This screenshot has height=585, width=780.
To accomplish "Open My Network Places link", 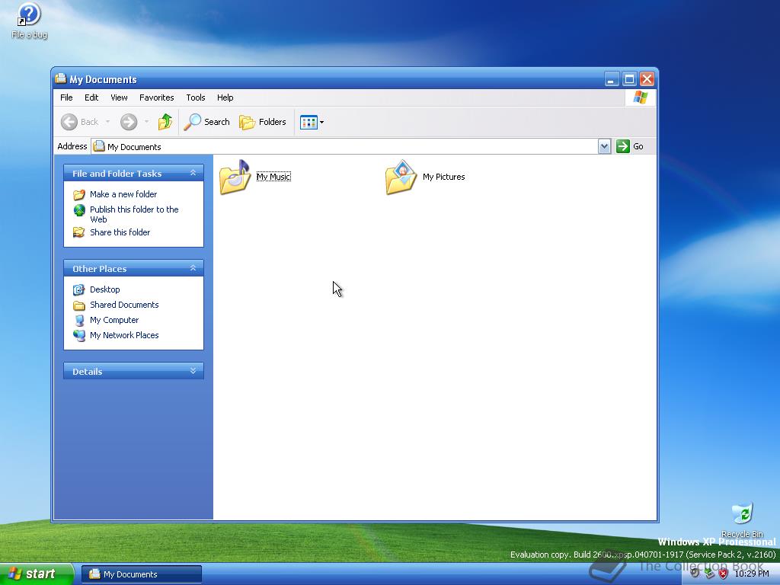I will point(124,335).
